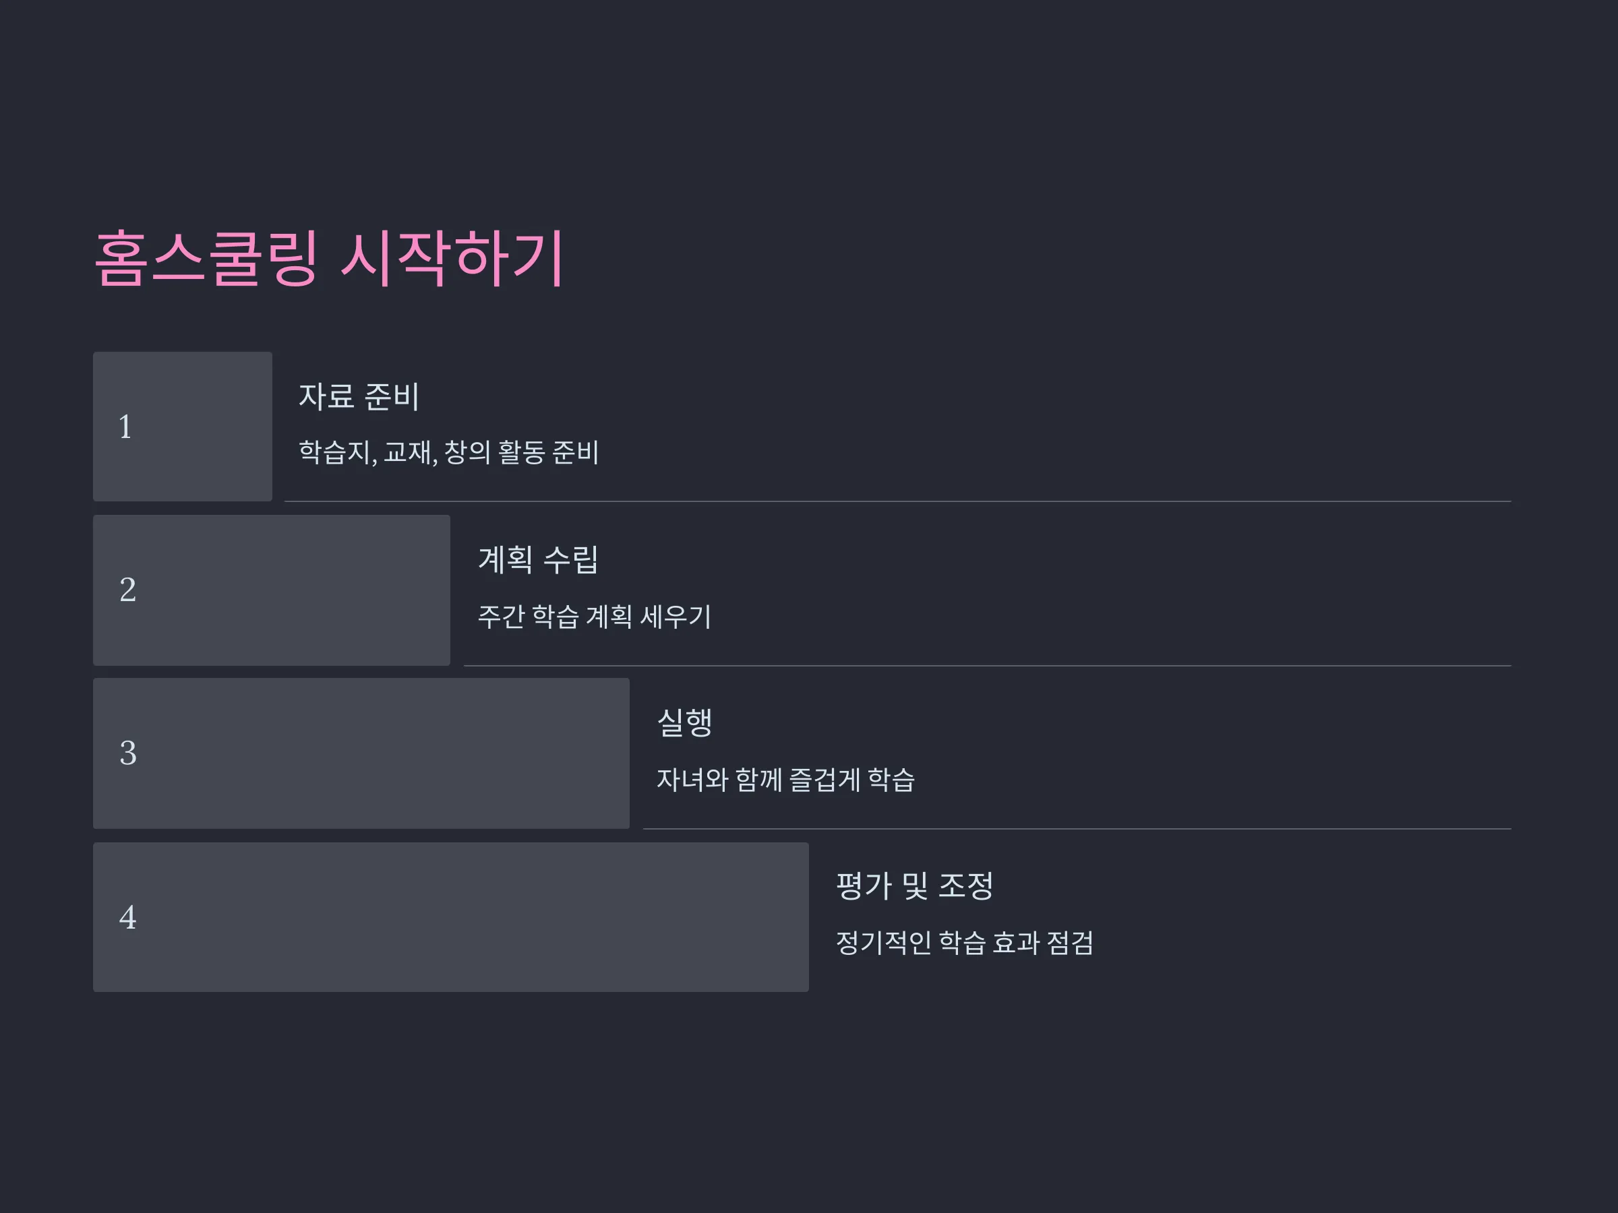The image size is (1618, 1213).
Task: Click the numeral 3 in third box
Action: [127, 753]
